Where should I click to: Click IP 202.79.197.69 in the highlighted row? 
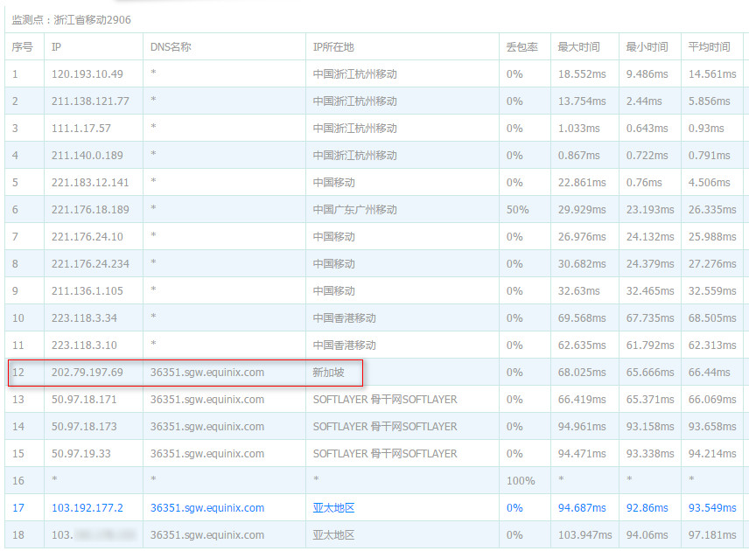click(x=87, y=372)
